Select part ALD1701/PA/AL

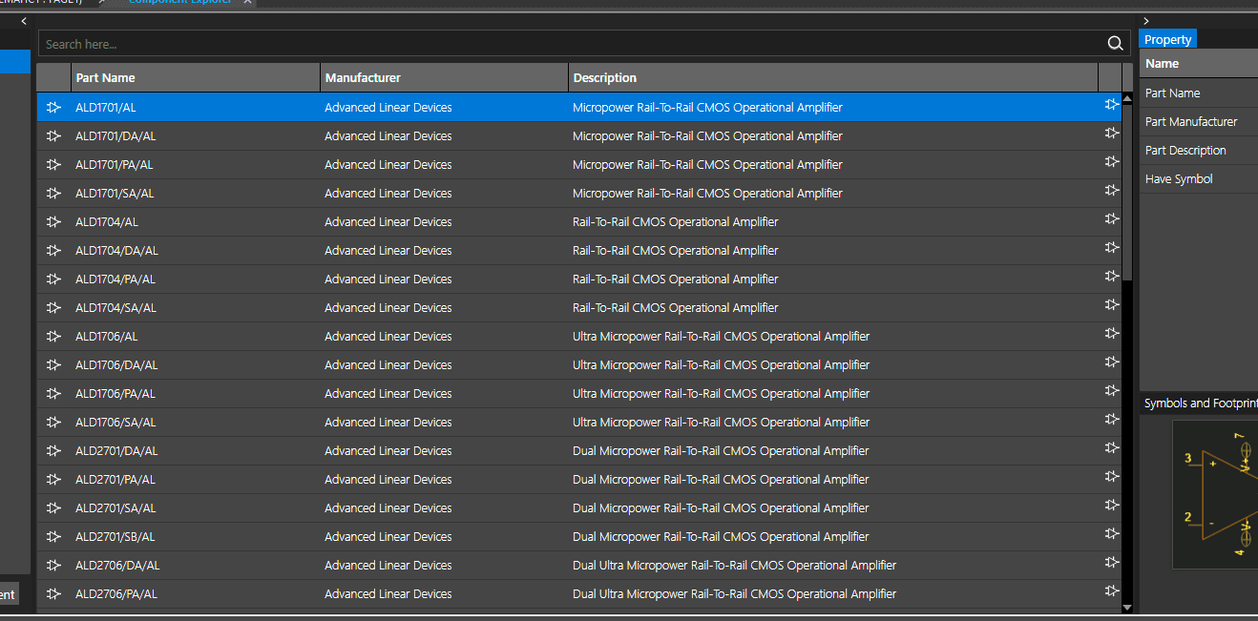click(115, 164)
